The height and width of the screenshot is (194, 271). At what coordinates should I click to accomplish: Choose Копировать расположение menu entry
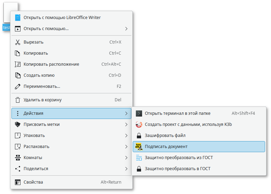71,64
